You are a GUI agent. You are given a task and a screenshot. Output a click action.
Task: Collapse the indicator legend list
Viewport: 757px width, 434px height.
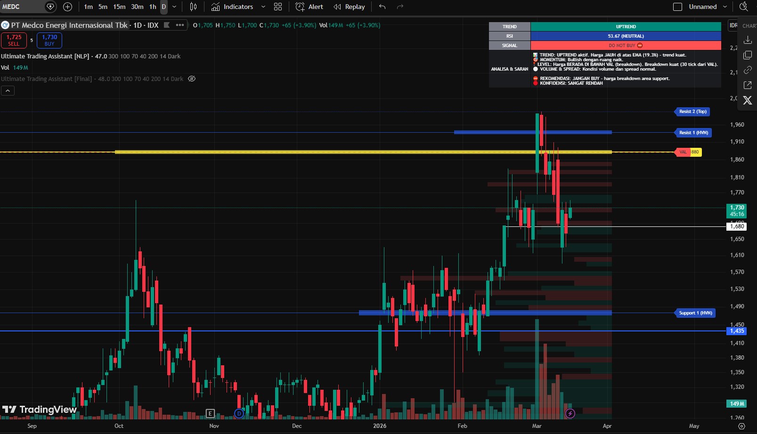point(8,90)
